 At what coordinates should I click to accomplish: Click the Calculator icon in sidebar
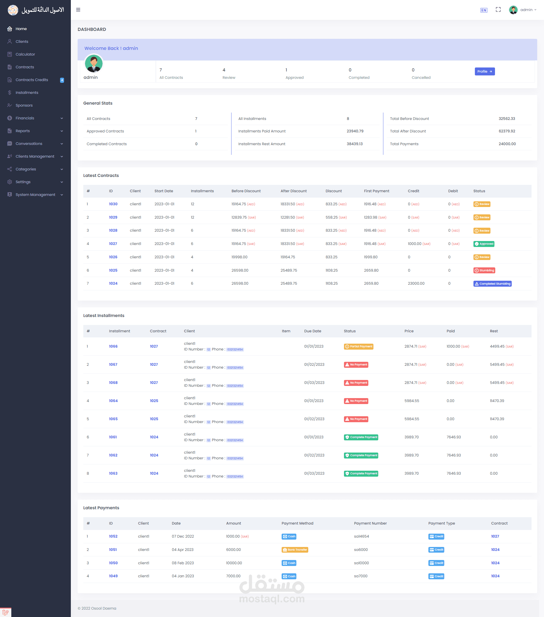point(10,54)
